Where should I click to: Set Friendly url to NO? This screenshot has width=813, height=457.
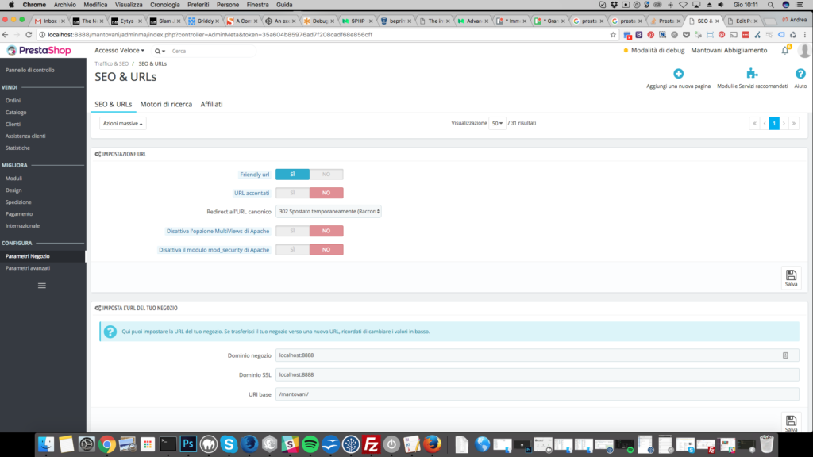(x=326, y=174)
